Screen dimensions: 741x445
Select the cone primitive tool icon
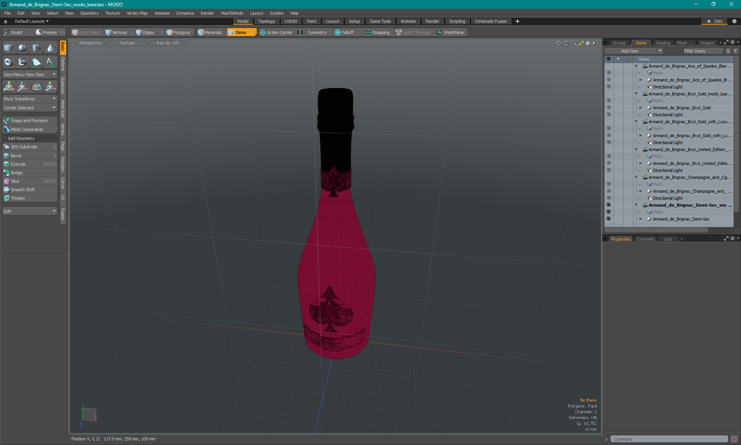pos(50,48)
